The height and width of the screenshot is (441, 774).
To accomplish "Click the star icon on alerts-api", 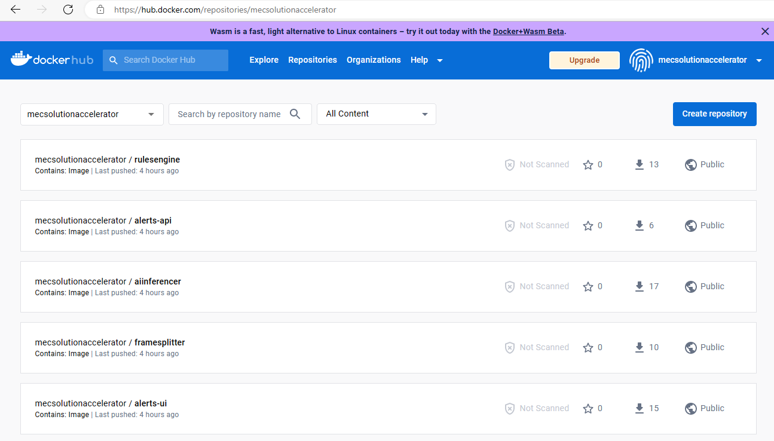I will point(588,225).
